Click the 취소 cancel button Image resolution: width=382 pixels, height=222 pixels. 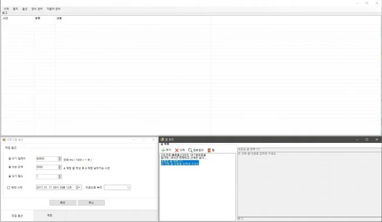pyautogui.click(x=91, y=203)
